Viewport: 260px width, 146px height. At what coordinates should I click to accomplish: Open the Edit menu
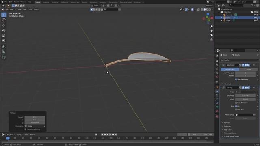pyautogui.click(x=11, y=2)
